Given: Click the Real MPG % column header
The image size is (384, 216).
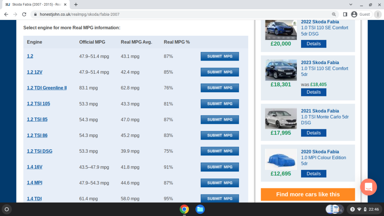Looking at the screenshot, I should coord(177,42).
